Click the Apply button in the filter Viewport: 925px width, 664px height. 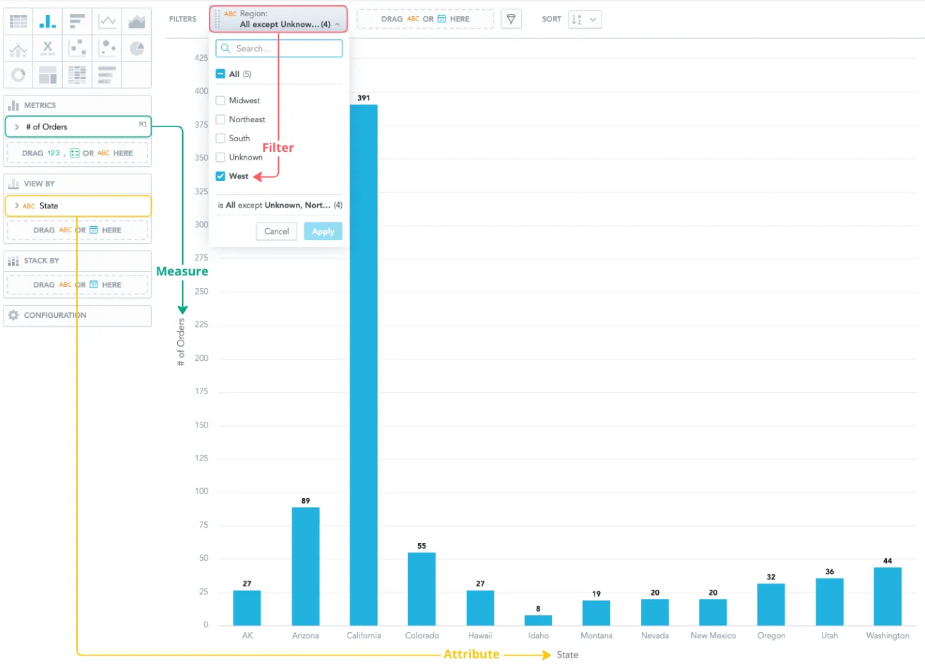tap(323, 231)
